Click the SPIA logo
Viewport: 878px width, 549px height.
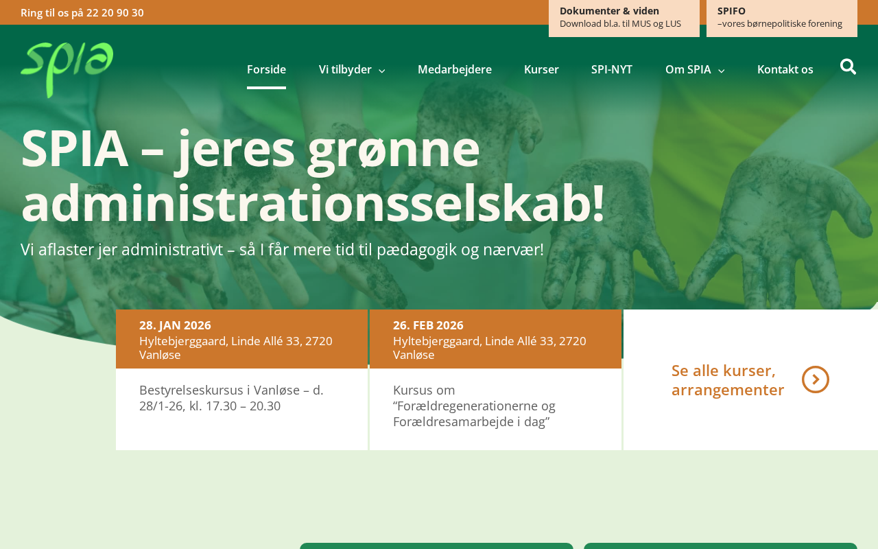pos(67,70)
